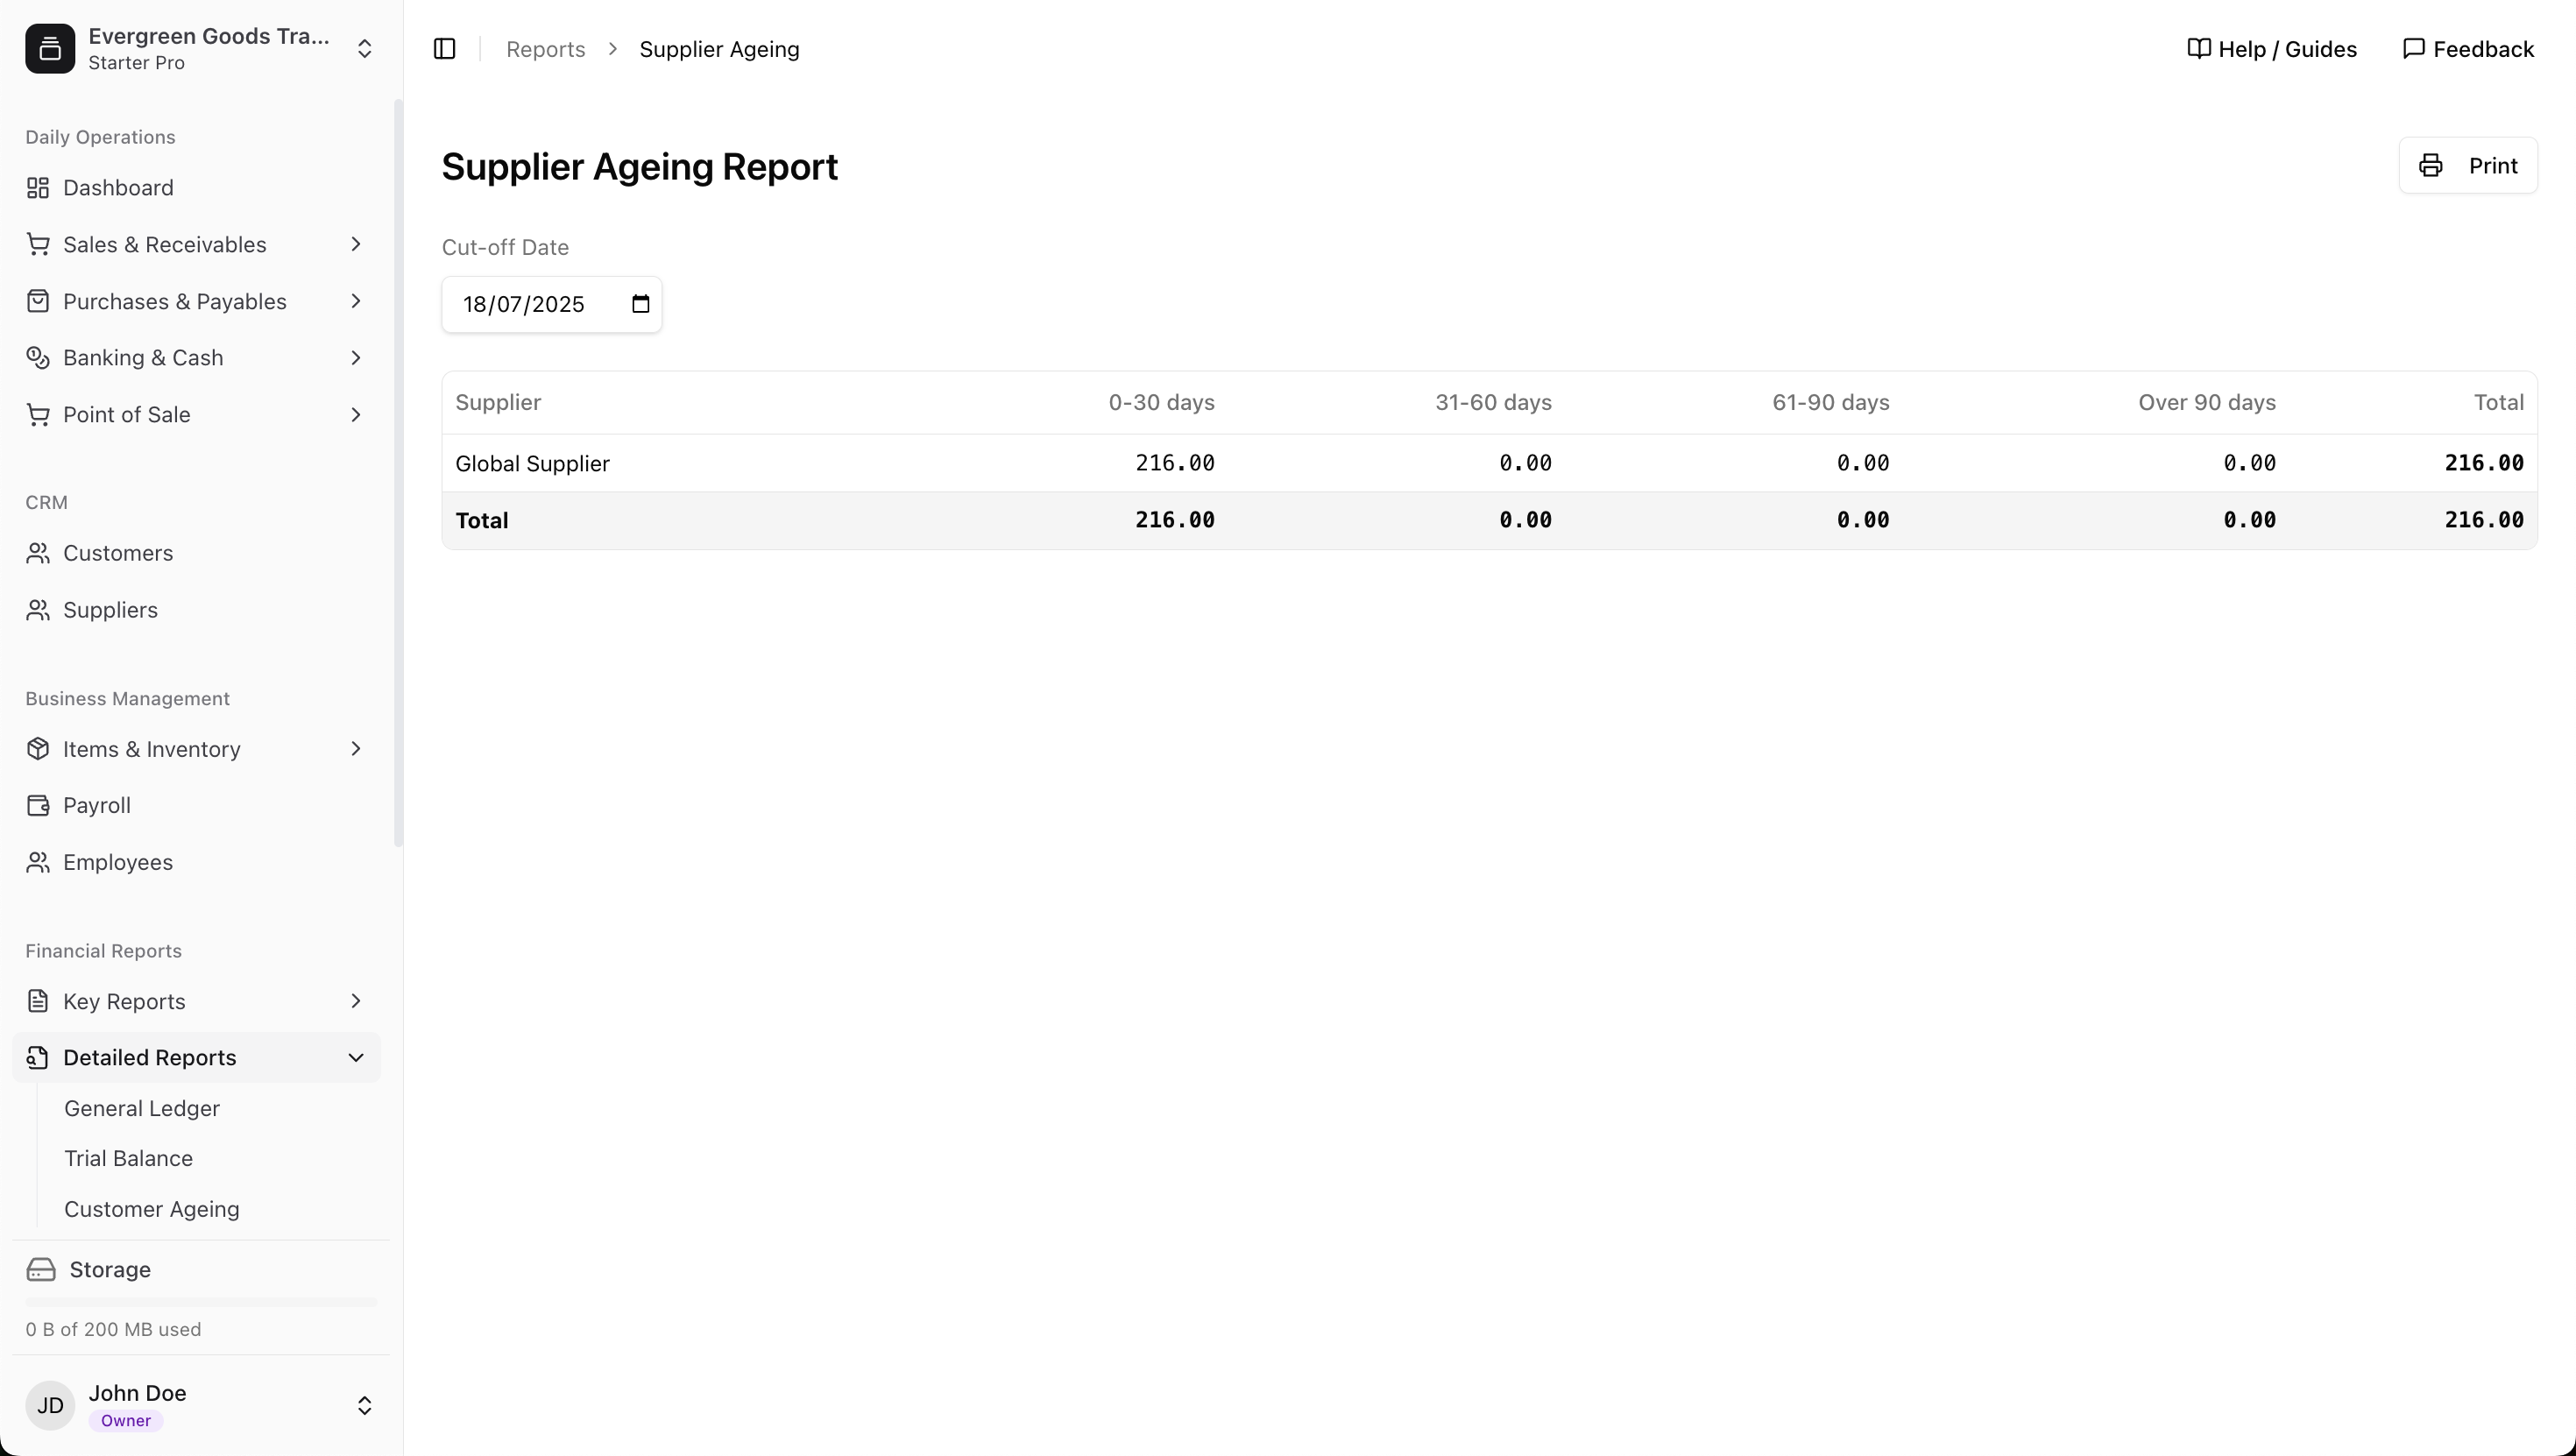Click Supplier Ageing breadcrumb

[719, 49]
